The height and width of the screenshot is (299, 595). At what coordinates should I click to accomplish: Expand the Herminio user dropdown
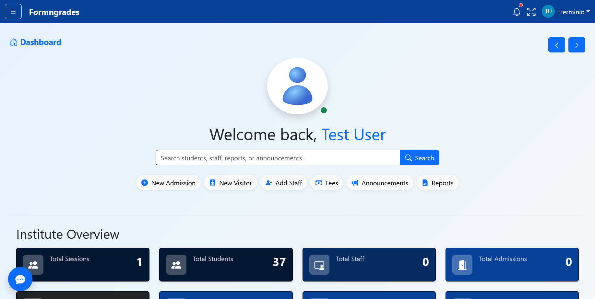coord(574,12)
